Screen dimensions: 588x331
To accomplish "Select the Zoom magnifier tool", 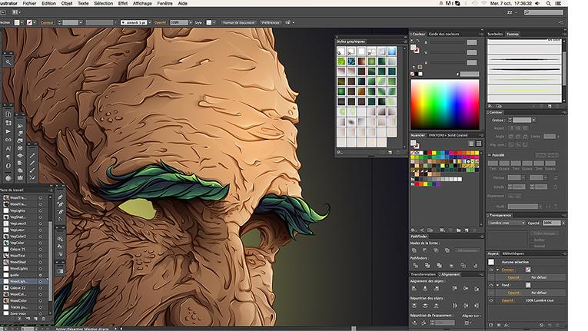I will (8, 61).
